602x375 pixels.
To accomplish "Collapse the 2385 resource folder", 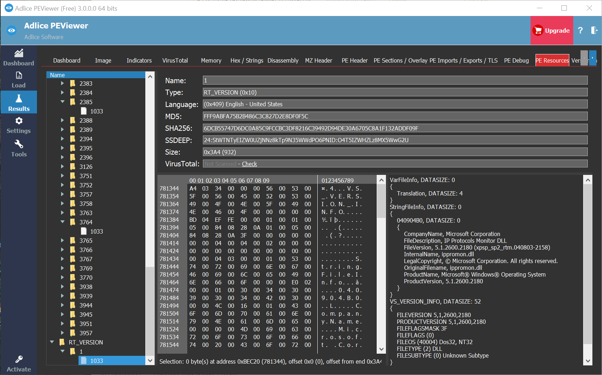I will click(63, 102).
